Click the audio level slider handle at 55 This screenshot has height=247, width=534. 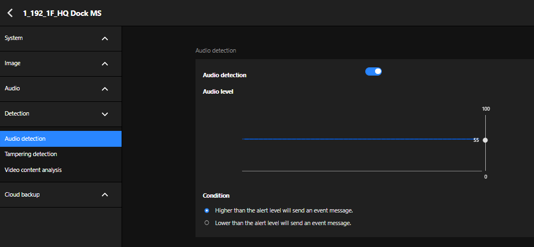click(485, 140)
